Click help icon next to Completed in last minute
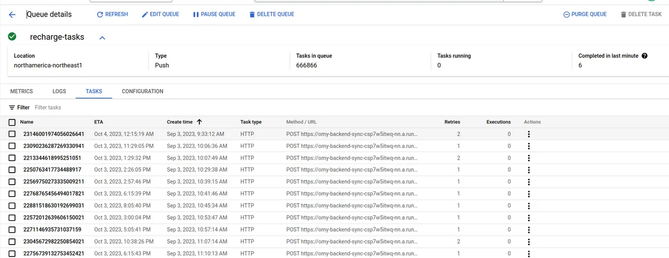Screen dimensions: 669x258 645,56
